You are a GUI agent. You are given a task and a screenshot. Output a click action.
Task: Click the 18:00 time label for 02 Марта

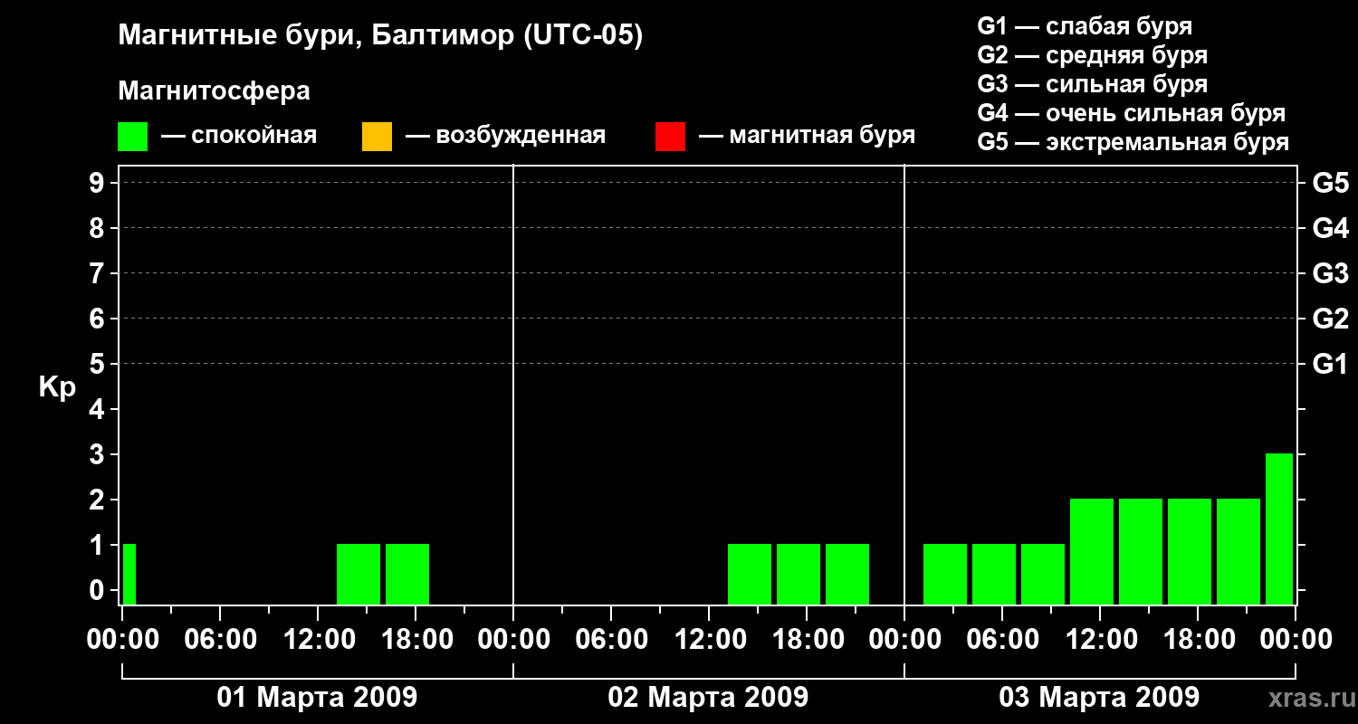point(807,639)
